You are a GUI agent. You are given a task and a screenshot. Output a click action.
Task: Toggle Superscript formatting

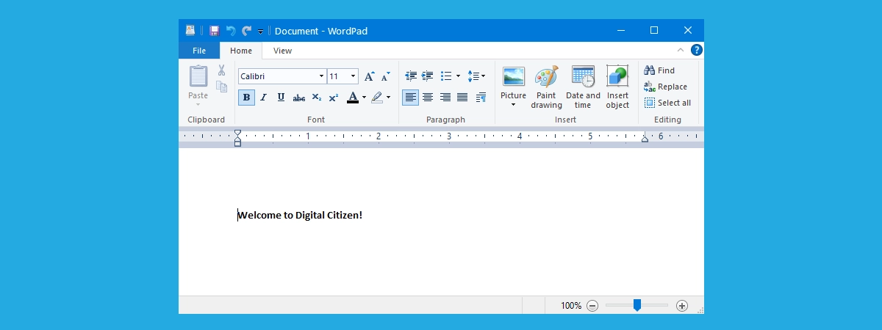333,97
